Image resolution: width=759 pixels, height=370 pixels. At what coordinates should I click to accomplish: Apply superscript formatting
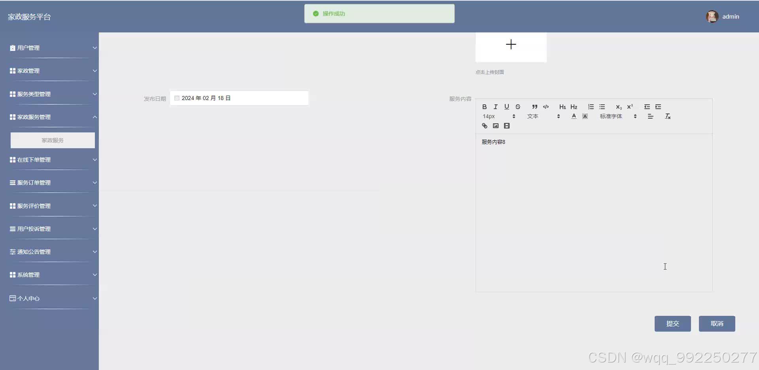click(x=630, y=107)
